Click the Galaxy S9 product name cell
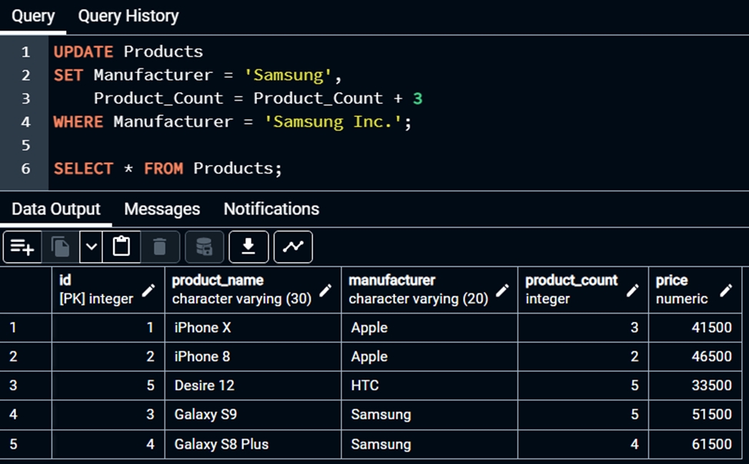749x464 pixels. point(205,415)
